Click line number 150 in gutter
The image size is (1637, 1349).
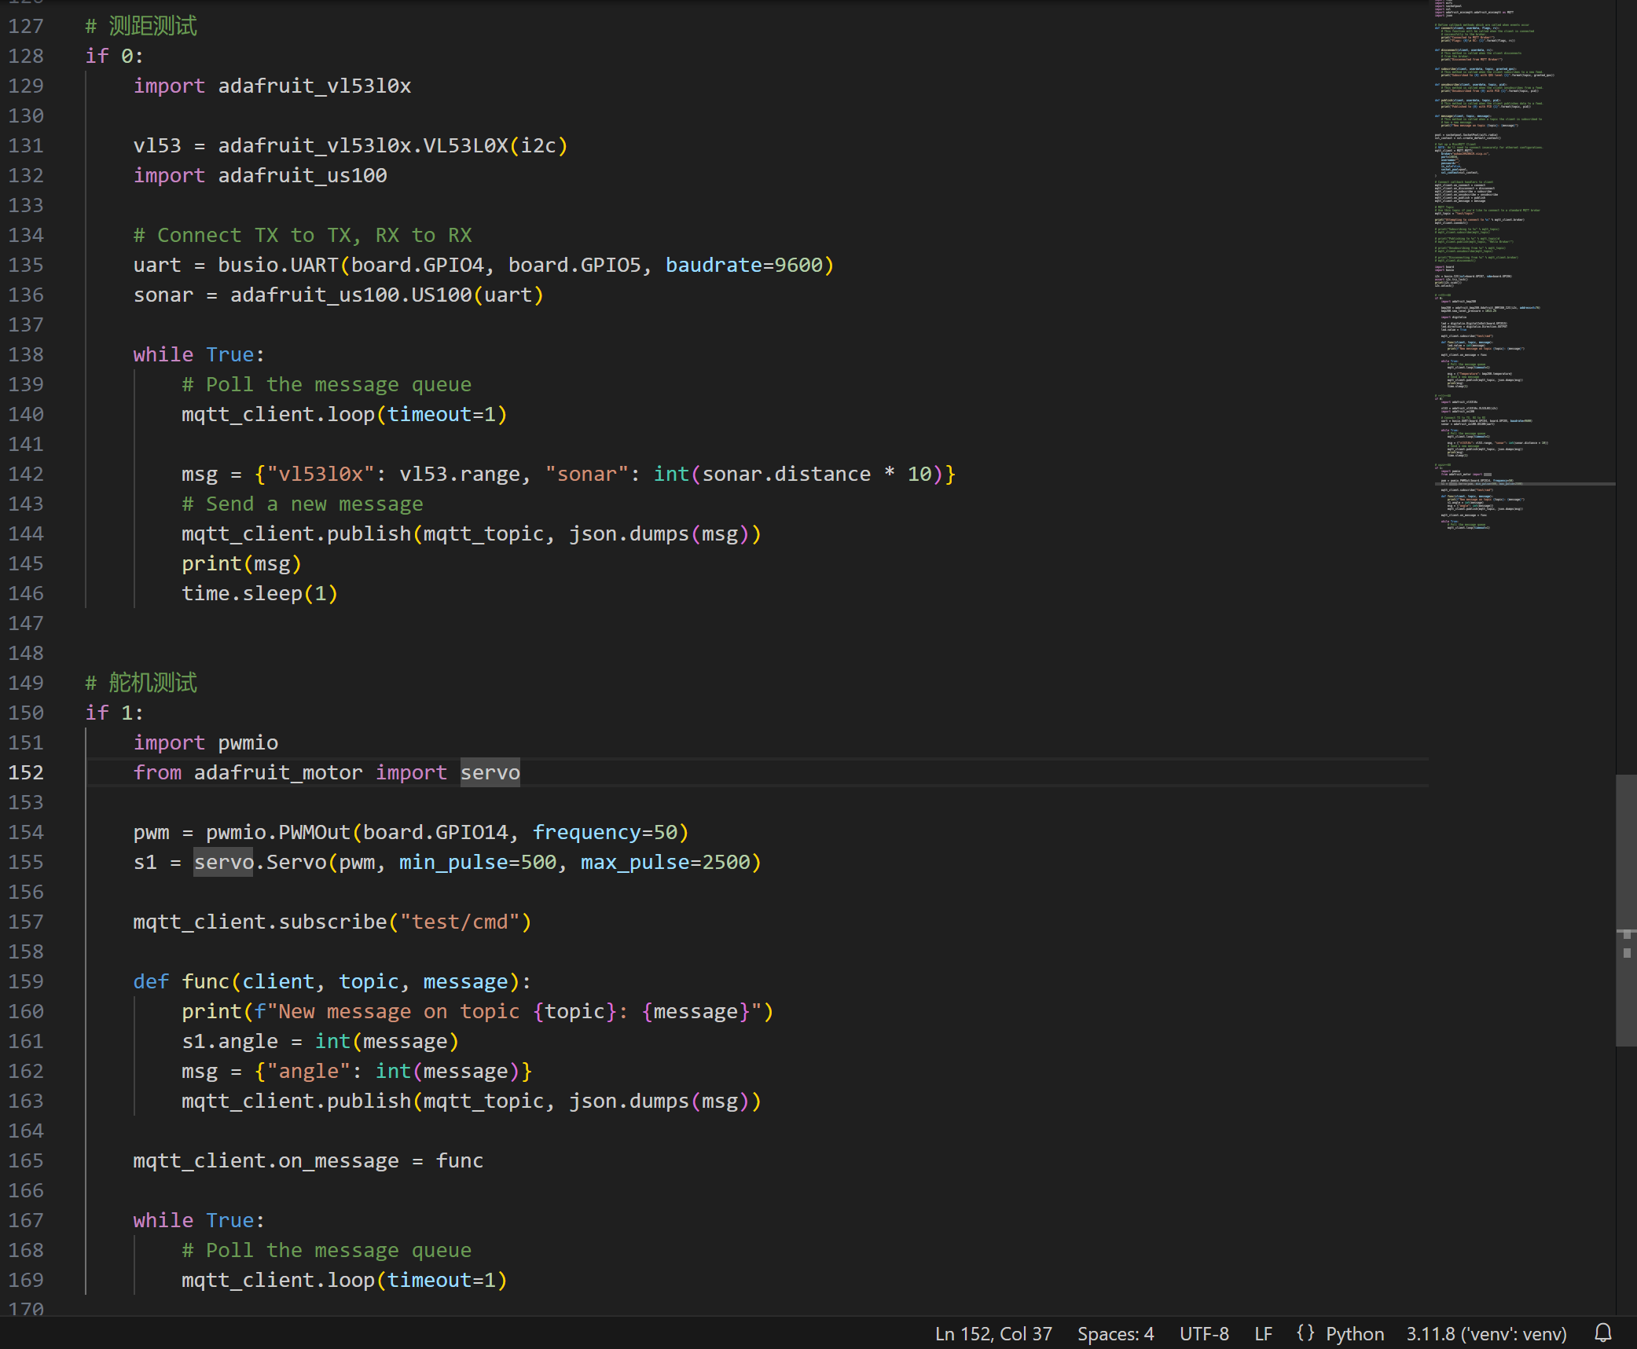tap(26, 713)
